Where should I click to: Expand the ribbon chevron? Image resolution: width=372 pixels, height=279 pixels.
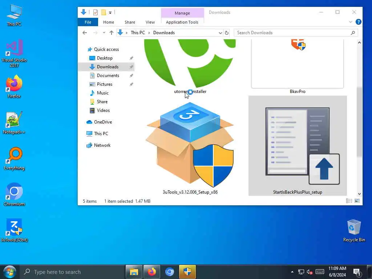[351, 22]
